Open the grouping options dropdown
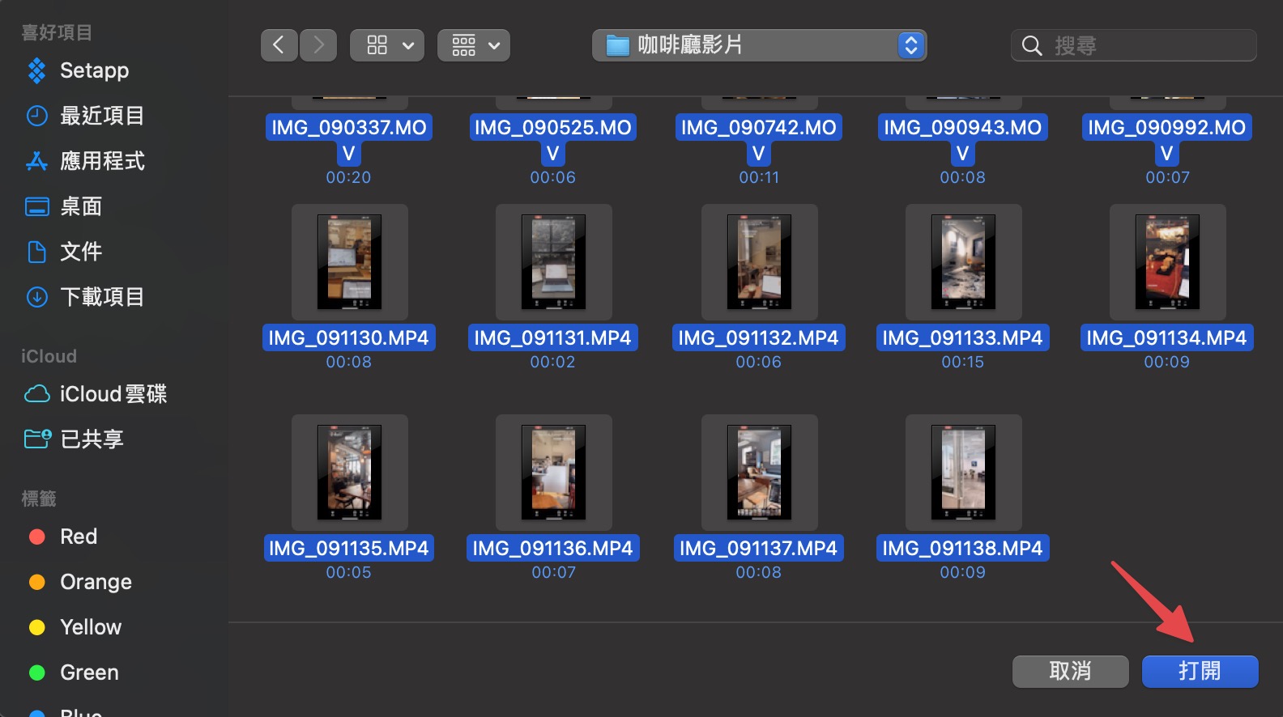Viewport: 1283px width, 717px height. pyautogui.click(x=474, y=45)
